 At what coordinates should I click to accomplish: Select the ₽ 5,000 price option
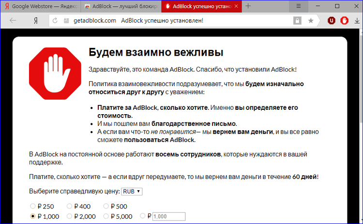(x=106, y=216)
